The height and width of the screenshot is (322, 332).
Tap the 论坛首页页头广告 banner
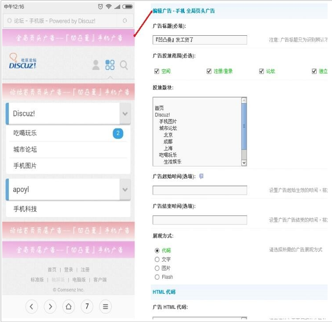coord(69,92)
